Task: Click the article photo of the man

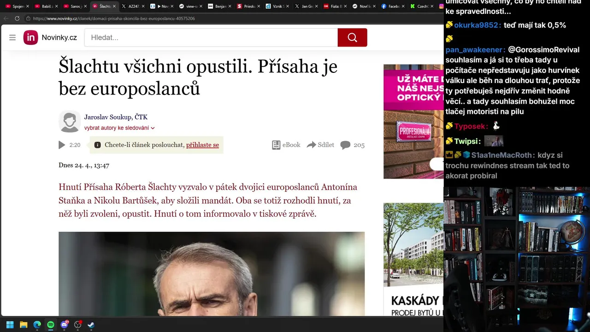Action: click(x=212, y=274)
